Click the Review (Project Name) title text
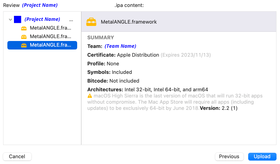 pyautogui.click(x=30, y=5)
